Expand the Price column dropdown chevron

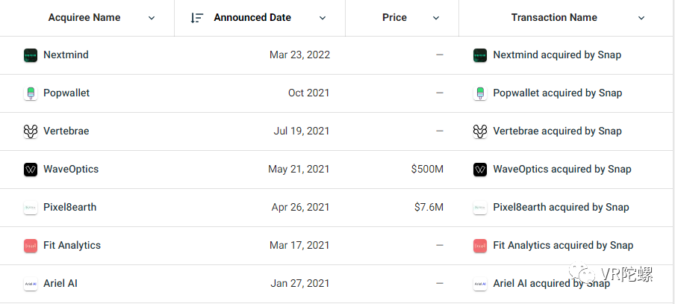[436, 18]
